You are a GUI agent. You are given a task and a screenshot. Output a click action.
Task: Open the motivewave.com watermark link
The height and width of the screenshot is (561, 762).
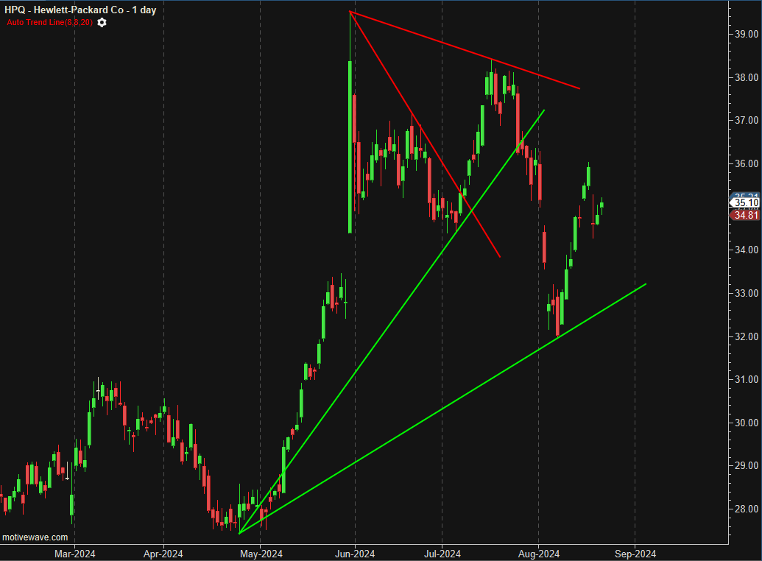(x=35, y=538)
